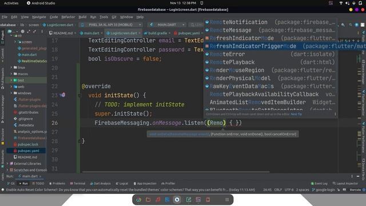This screenshot has height=206, width=366.
Task: Expand the linux folder
Action: tap(11, 68)
